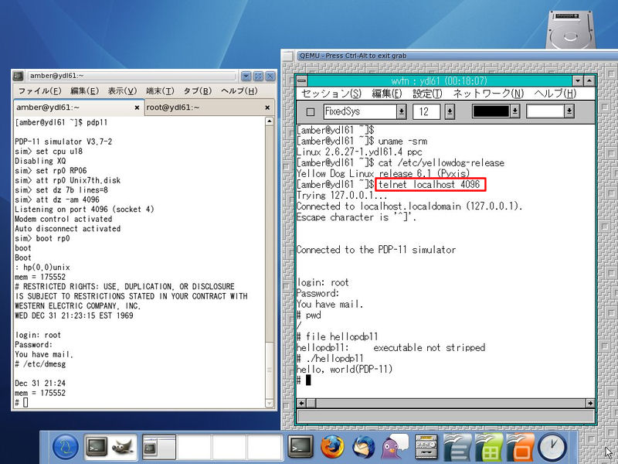Screen dimensions: 618x464
Task: Click "Linux 2.6.27-1.ydl61.4 ppc" output in wvtn
Action: (359, 152)
